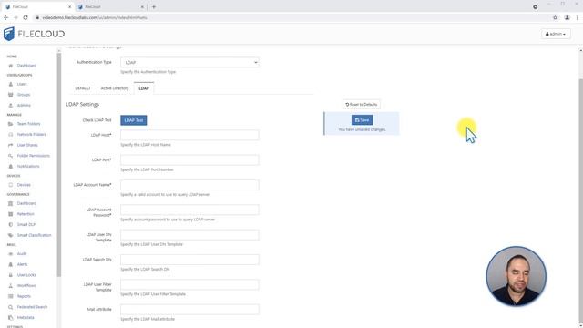Click the browser back arrow

[x=6, y=17]
